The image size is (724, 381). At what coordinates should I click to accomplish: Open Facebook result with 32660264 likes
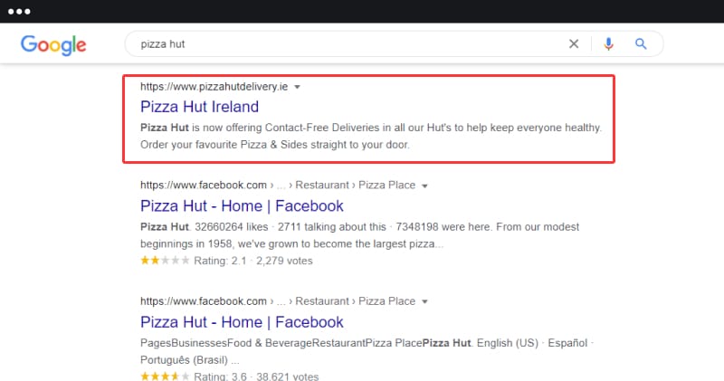click(242, 206)
